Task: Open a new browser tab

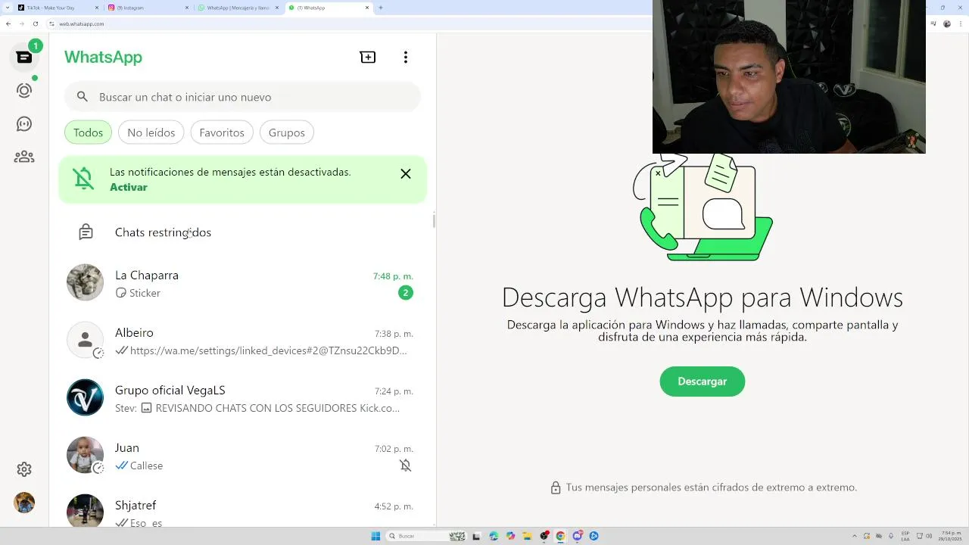Action: pos(381,8)
